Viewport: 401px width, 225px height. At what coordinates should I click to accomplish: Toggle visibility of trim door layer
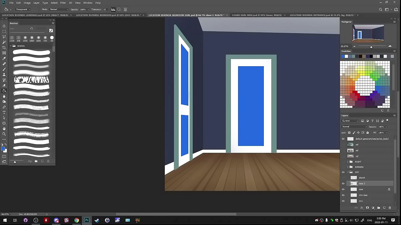[343, 195]
